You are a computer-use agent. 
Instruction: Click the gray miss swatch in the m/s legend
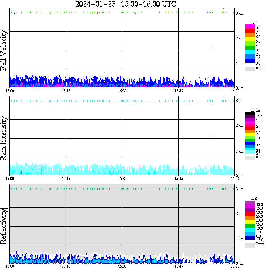coord(250,69)
